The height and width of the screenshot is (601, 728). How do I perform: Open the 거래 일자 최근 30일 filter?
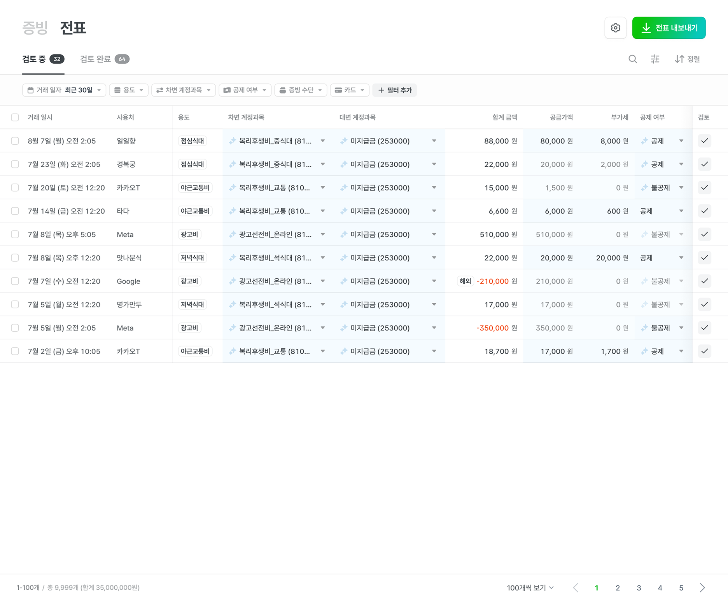tap(64, 90)
